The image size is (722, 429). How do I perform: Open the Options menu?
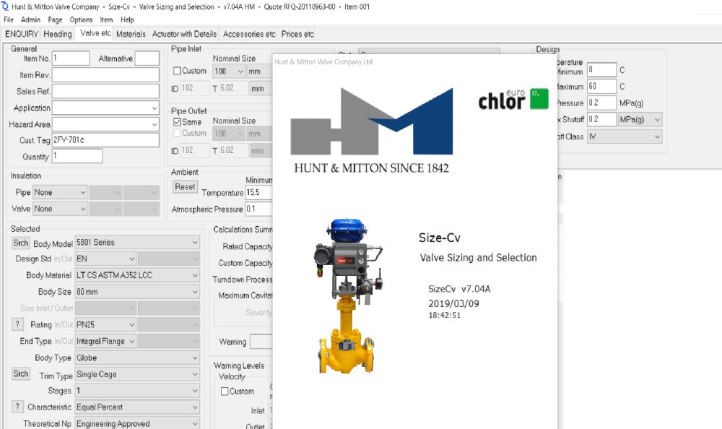pos(81,19)
